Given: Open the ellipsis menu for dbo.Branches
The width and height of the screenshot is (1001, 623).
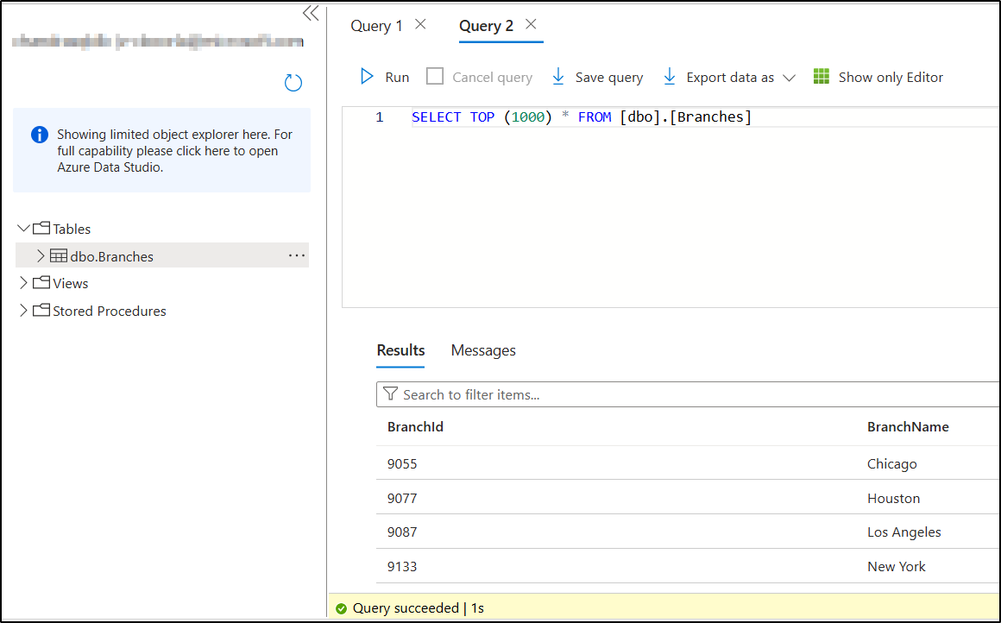Looking at the screenshot, I should click(297, 255).
